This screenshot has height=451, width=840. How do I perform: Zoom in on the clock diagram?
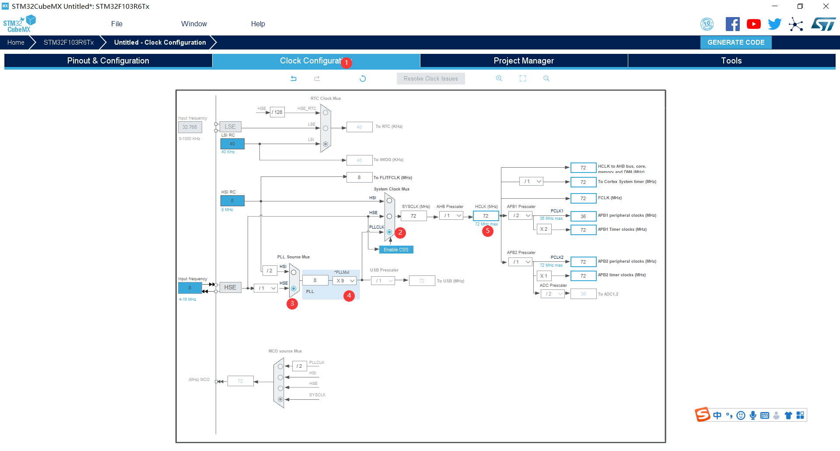(x=499, y=78)
